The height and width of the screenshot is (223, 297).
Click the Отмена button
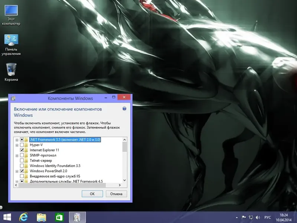(x=116, y=194)
